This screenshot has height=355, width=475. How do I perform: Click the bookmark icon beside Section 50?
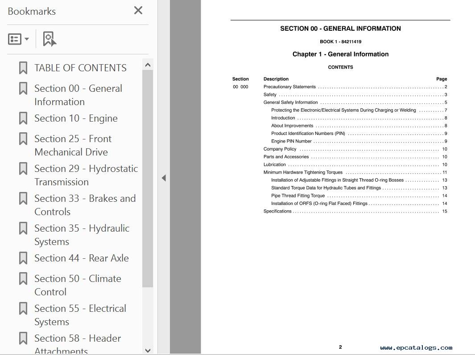pos(23,278)
